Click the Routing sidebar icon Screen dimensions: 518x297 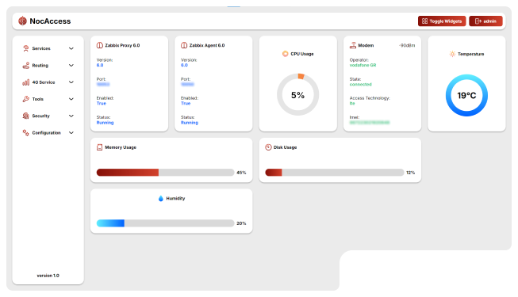tap(25, 65)
